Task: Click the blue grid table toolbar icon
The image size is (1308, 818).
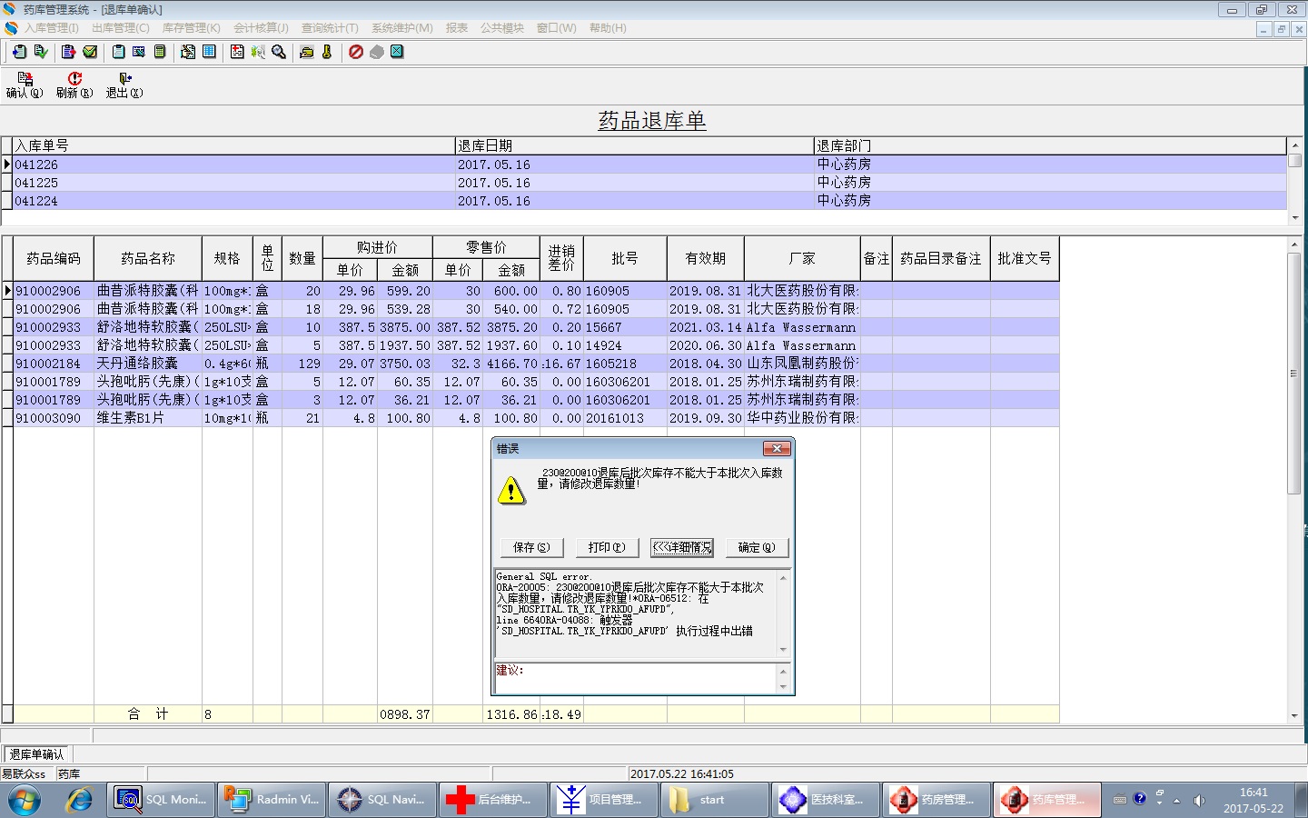Action: tap(210, 52)
